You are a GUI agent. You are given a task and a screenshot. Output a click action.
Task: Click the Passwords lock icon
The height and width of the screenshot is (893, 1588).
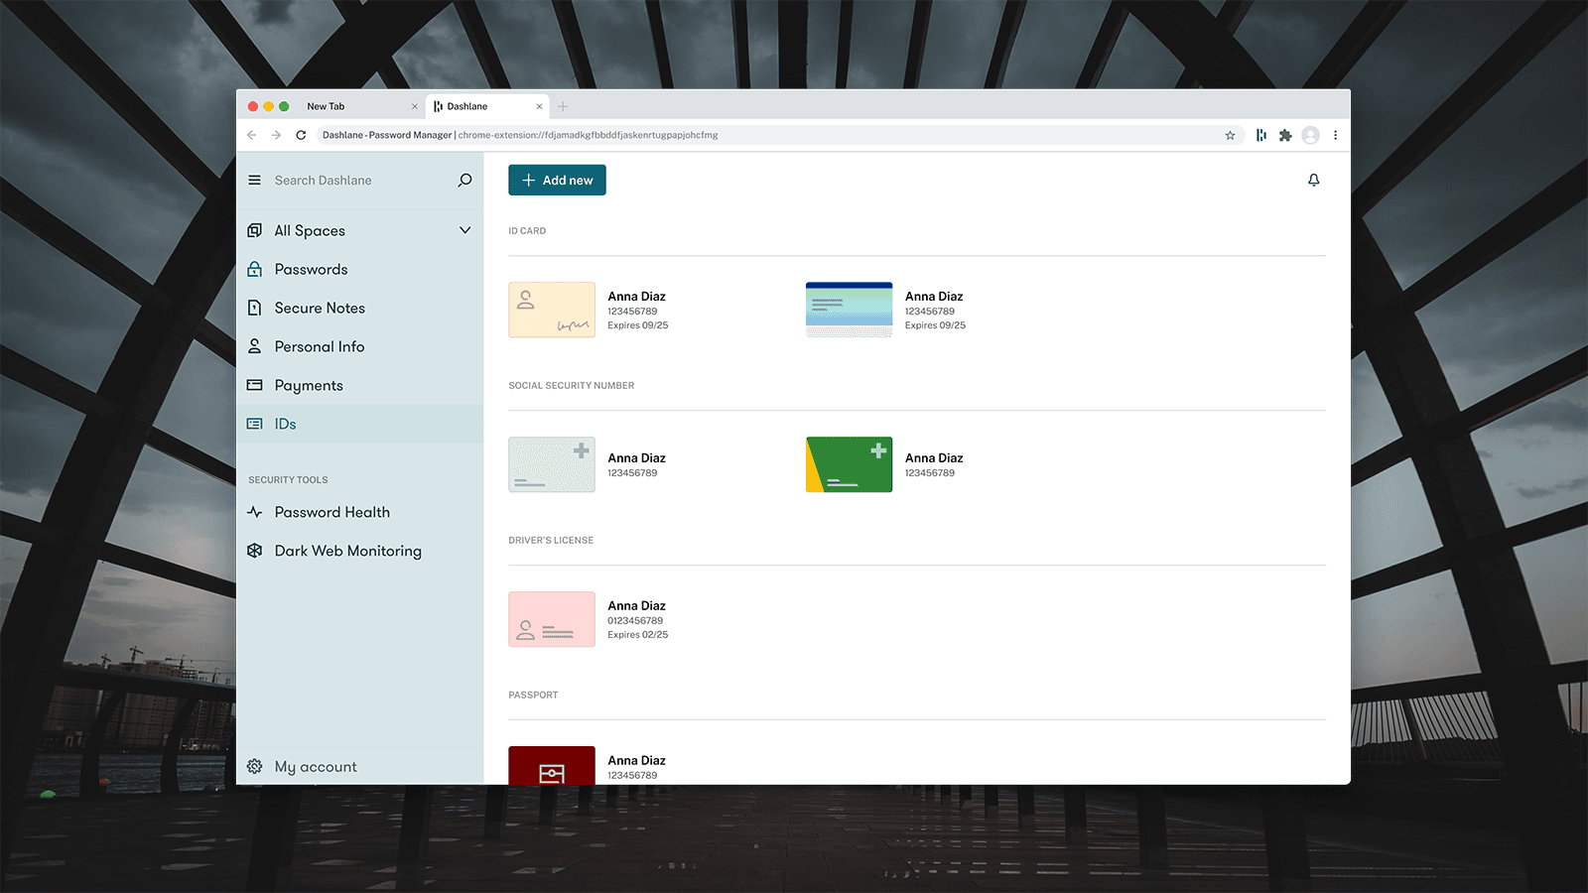click(x=255, y=269)
